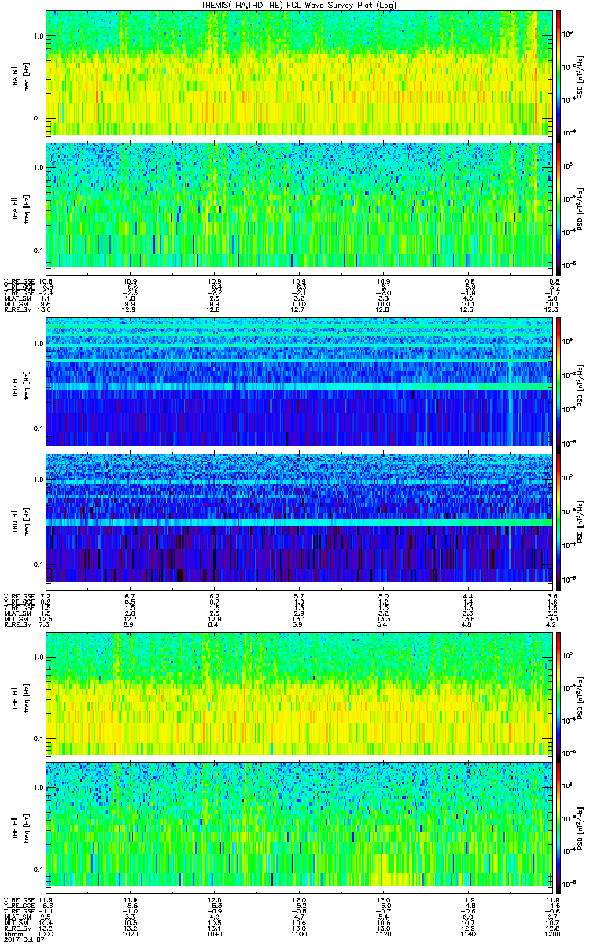Click the THA B-perpendicular spectrogram panel
The width and height of the screenshot is (590, 945).
[x=299, y=72]
